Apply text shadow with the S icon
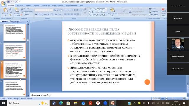 tap(48, 14)
